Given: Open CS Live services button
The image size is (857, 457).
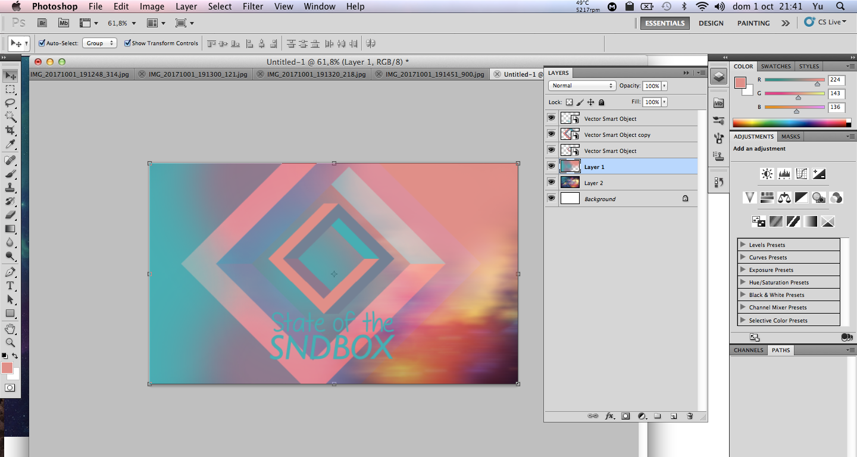Looking at the screenshot, I should 825,22.
